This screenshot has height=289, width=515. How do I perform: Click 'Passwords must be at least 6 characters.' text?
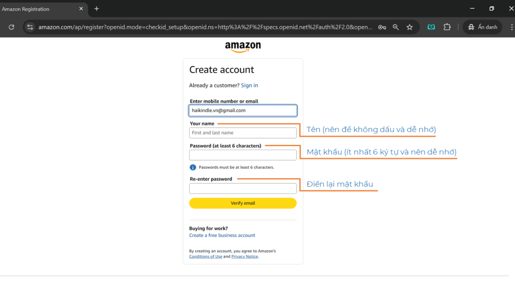[236, 168]
